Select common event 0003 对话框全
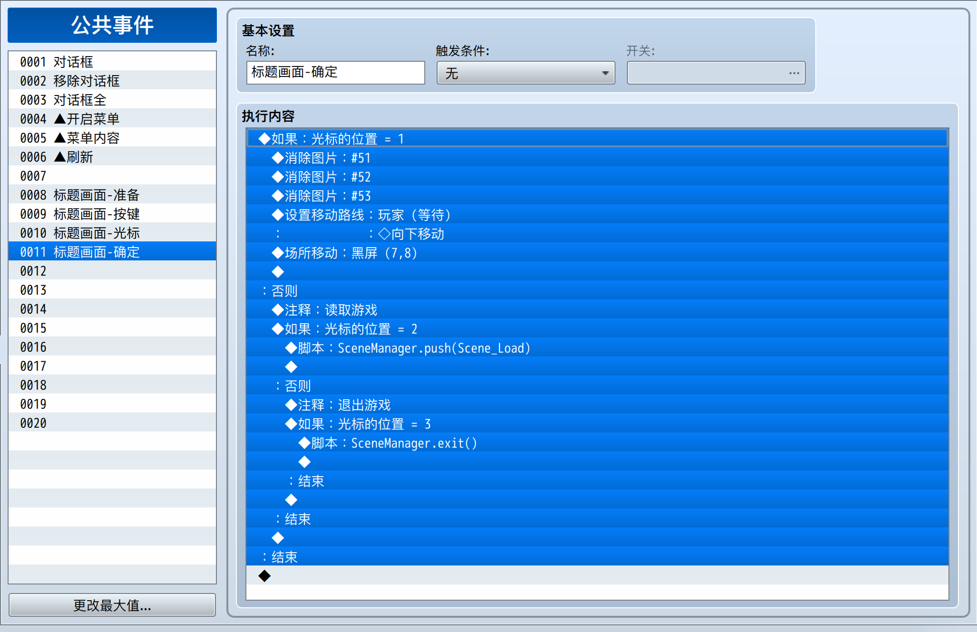This screenshot has width=977, height=632. click(x=112, y=99)
